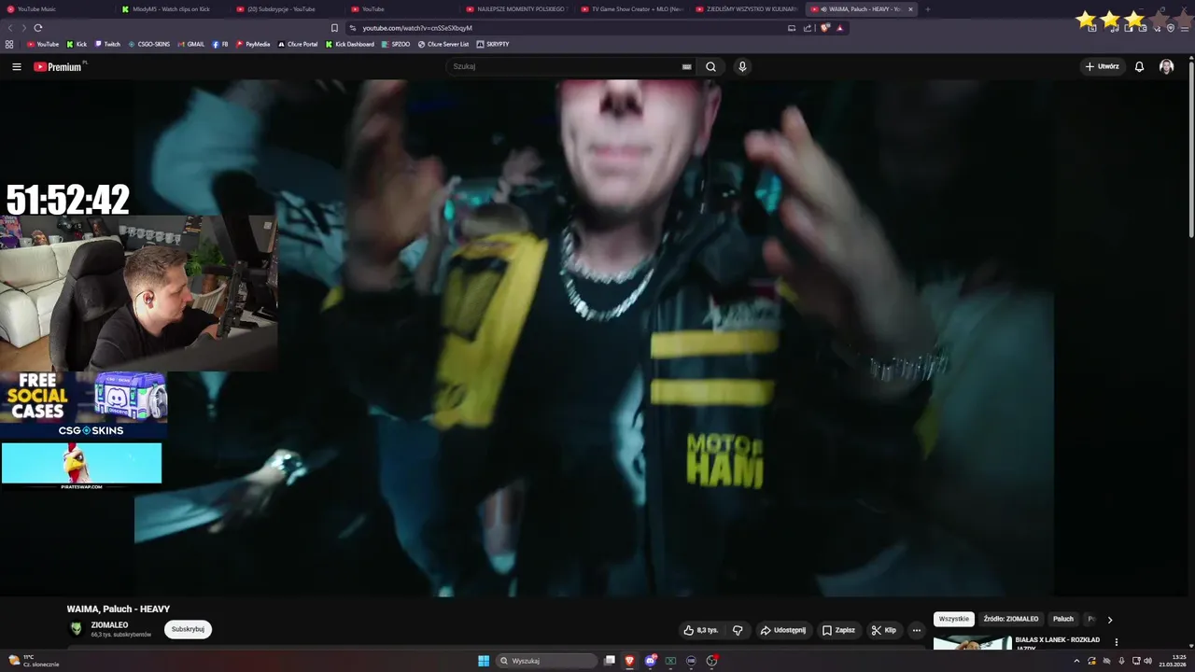Click the taskbar Wyszukaj search box
1195x672 pixels.
coord(547,661)
